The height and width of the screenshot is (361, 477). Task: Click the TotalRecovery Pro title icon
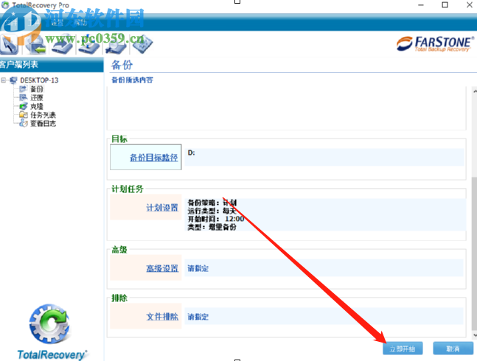5,4
